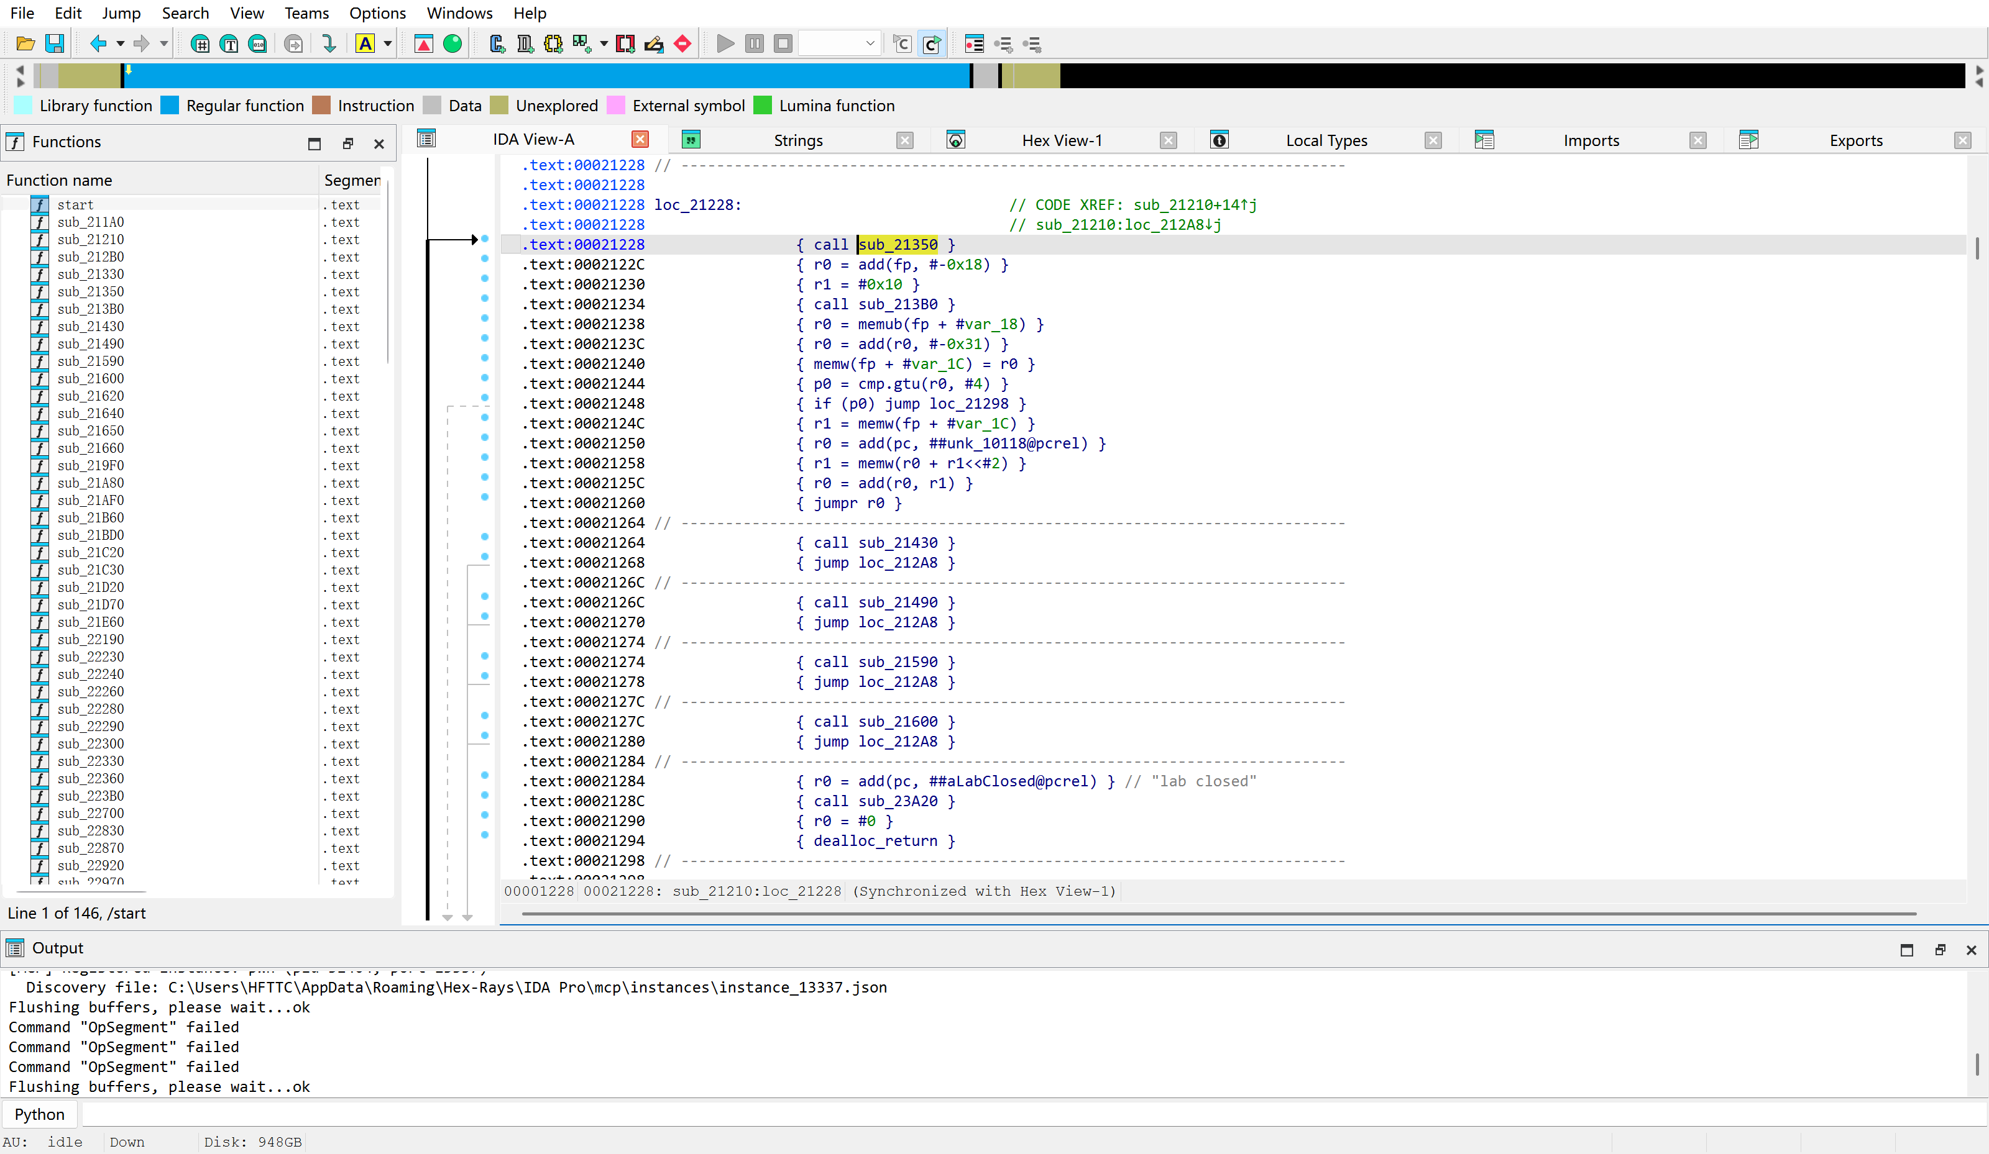Open the File menu
Viewport: 1989px width, 1154px height.
(x=22, y=14)
